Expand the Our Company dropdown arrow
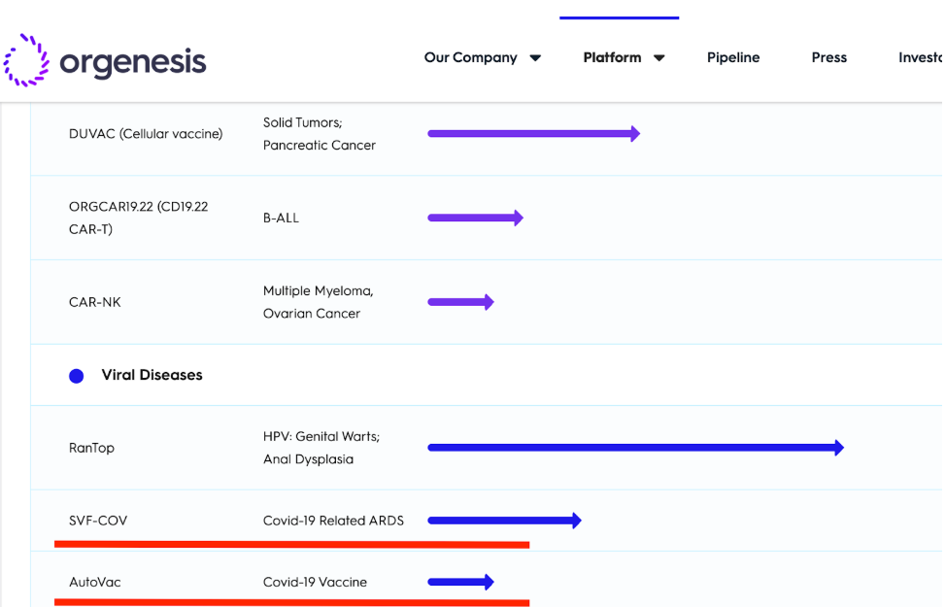Image resolution: width=946 pixels, height=607 pixels. 535,58
